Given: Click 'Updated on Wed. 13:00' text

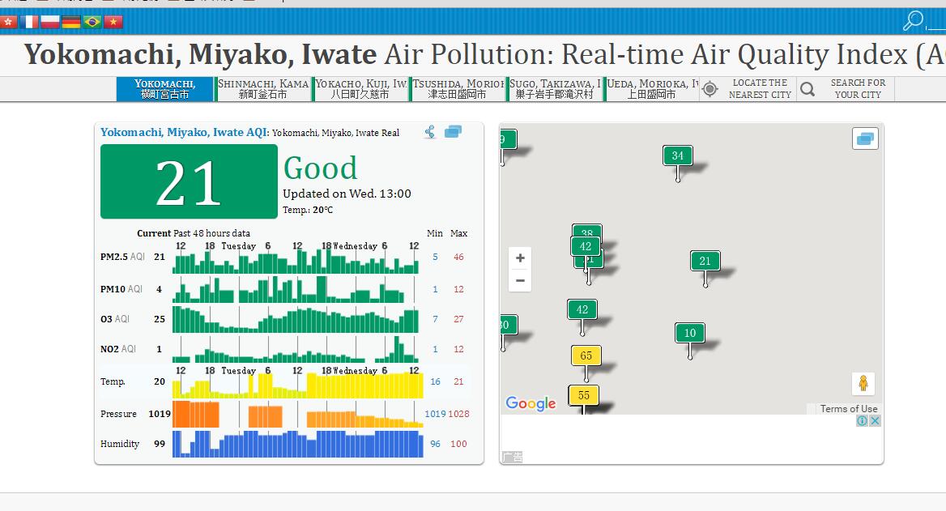Looking at the screenshot, I should [x=347, y=194].
